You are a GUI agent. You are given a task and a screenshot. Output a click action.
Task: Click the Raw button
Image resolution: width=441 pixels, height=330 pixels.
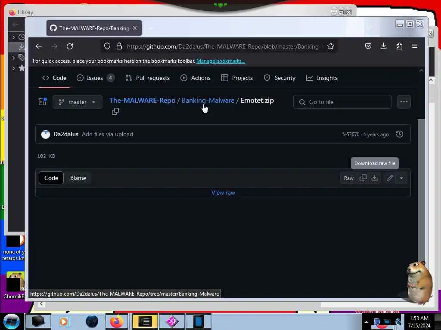(349, 178)
